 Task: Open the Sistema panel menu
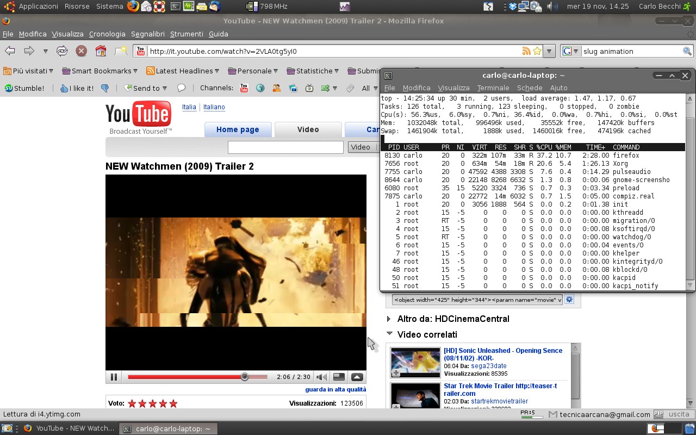pyautogui.click(x=109, y=6)
